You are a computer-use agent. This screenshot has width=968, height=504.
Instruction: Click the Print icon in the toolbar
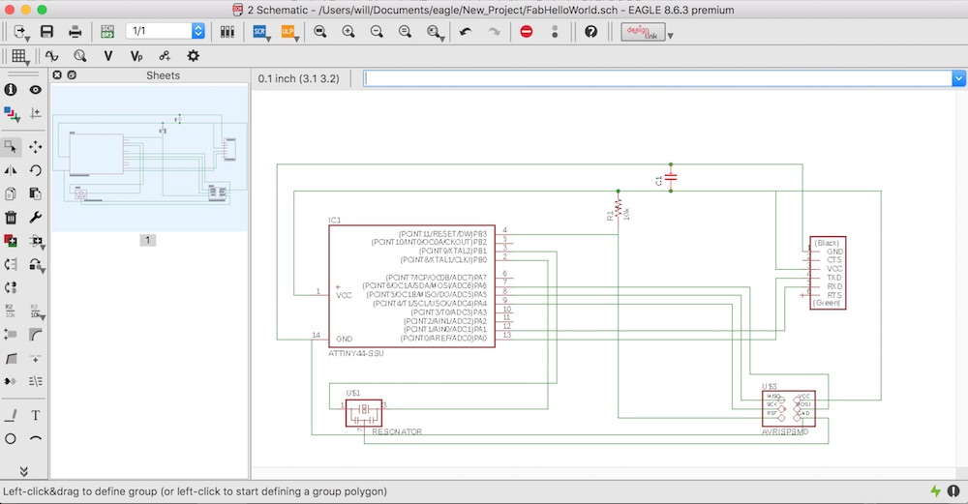point(76,32)
